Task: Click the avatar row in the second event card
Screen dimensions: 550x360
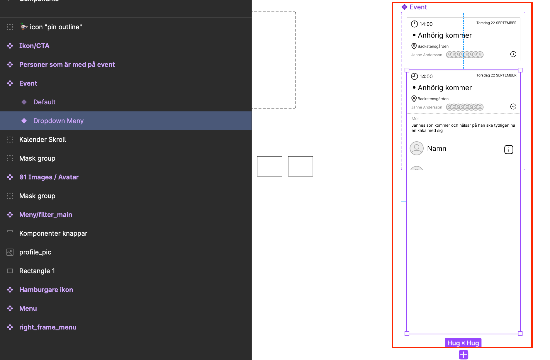Action: [x=465, y=107]
